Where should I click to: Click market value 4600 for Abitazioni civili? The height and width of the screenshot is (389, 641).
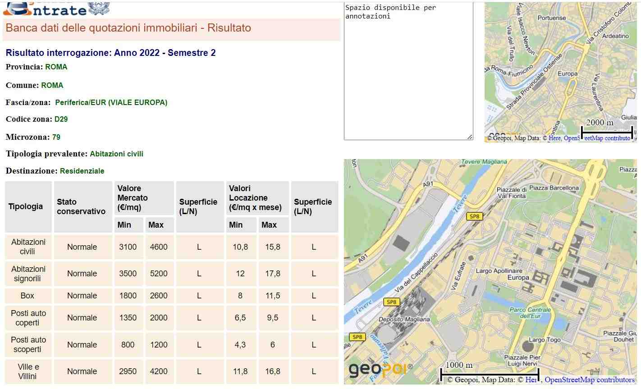[159, 247]
